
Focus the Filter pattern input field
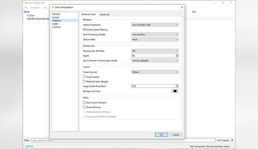point(123,140)
